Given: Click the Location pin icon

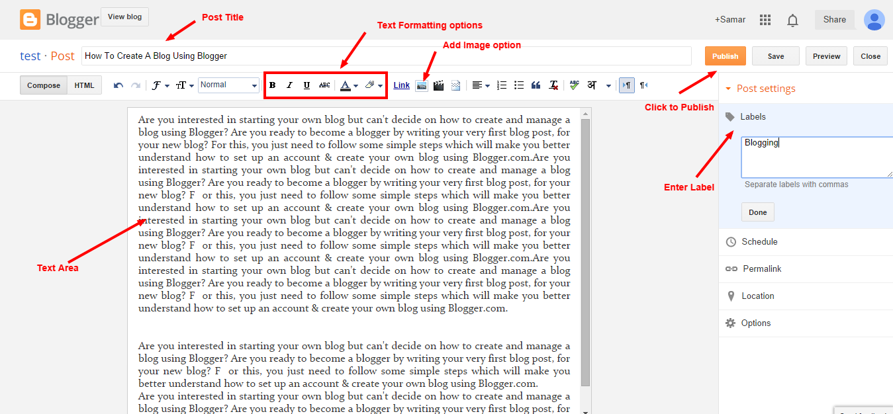Looking at the screenshot, I should (731, 296).
